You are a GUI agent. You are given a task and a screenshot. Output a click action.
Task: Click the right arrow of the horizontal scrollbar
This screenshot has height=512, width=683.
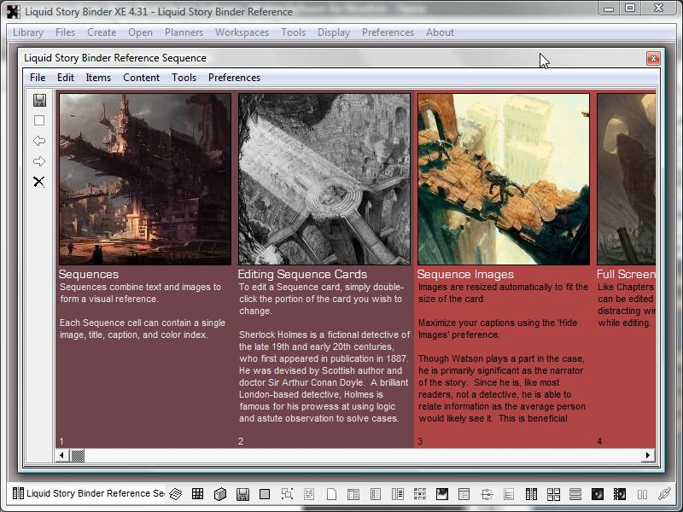point(649,456)
